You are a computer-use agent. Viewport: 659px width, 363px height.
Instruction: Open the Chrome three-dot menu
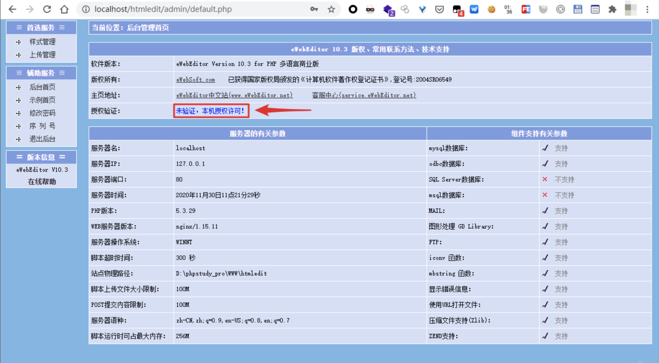[x=647, y=9]
